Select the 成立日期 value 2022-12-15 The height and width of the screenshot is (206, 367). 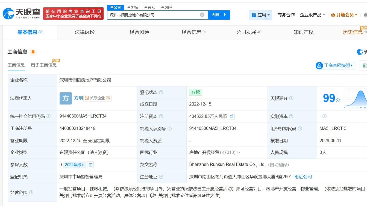coord(200,104)
